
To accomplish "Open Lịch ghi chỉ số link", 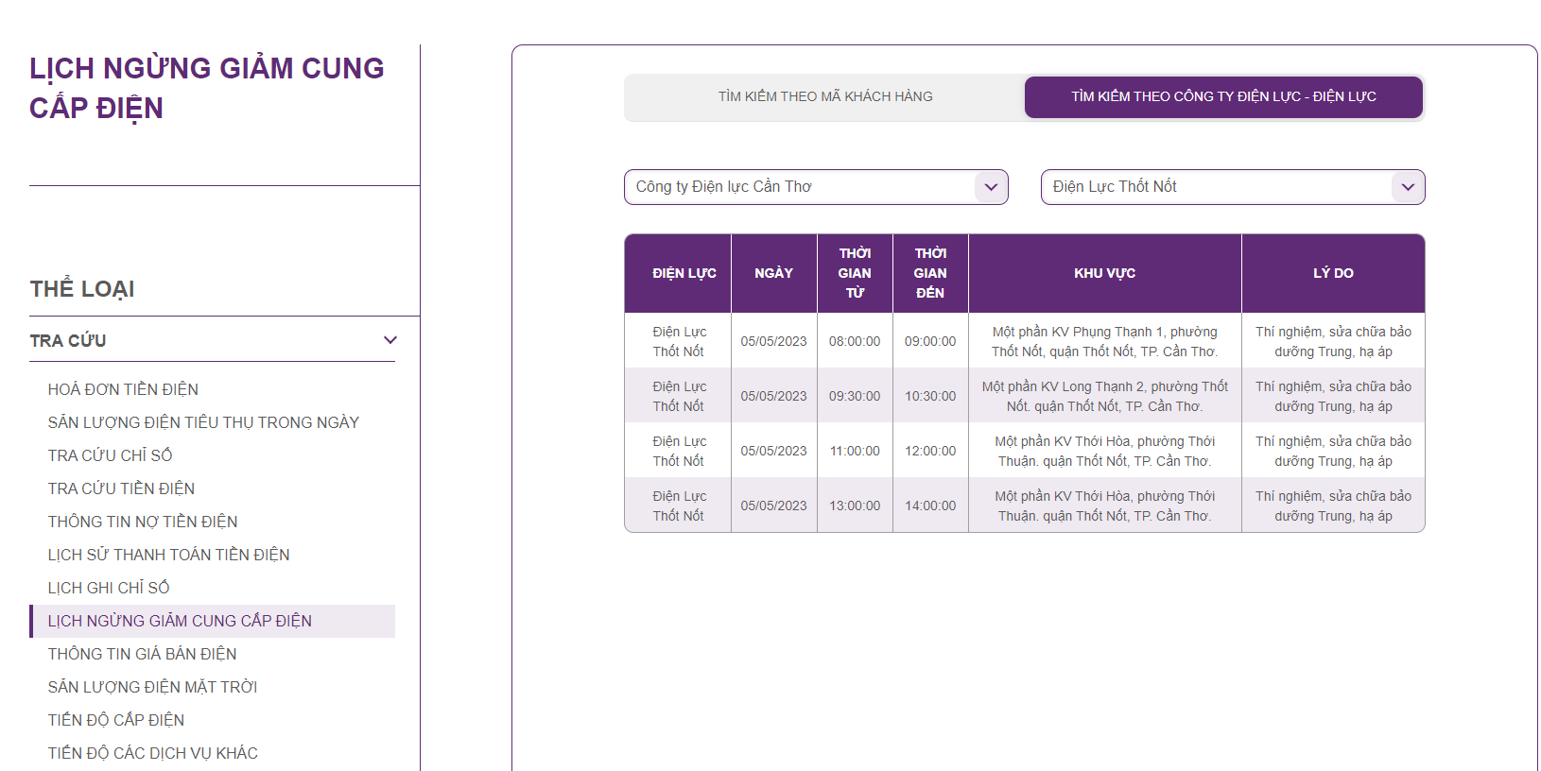I will point(109,588).
